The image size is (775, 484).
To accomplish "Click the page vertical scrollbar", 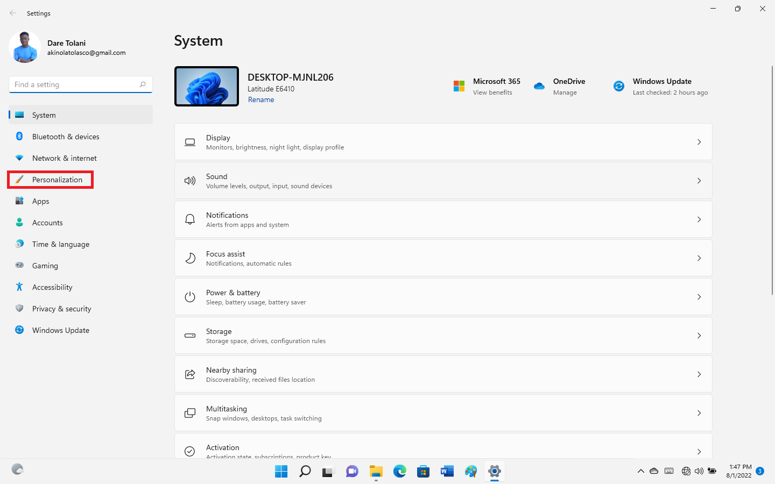I will 772,180.
